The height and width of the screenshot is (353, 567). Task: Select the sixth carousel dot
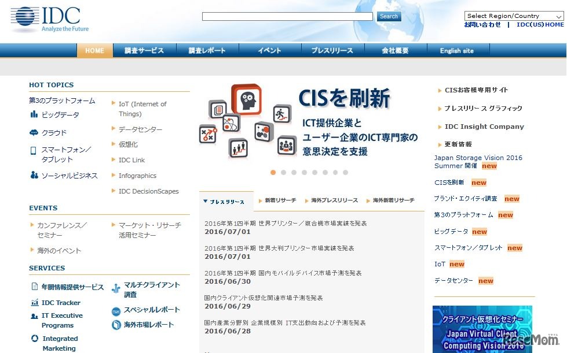tap(325, 172)
